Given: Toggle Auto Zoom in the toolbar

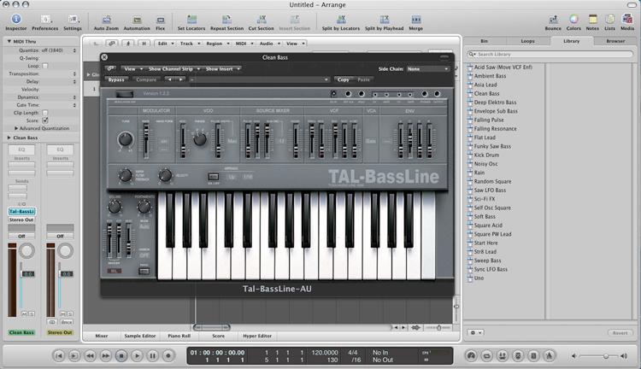Looking at the screenshot, I should coord(106,20).
